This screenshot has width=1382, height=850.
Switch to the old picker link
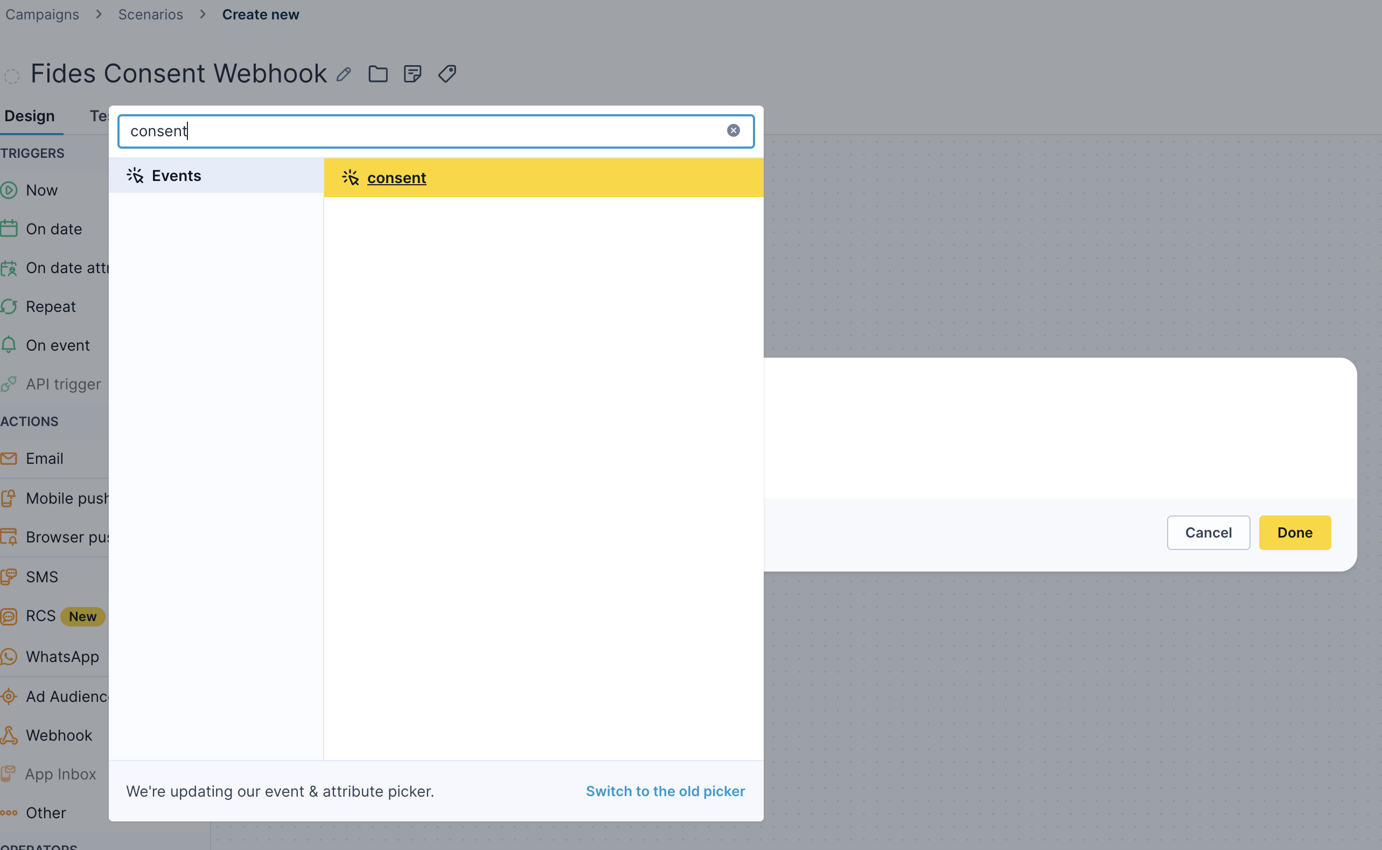[665, 791]
